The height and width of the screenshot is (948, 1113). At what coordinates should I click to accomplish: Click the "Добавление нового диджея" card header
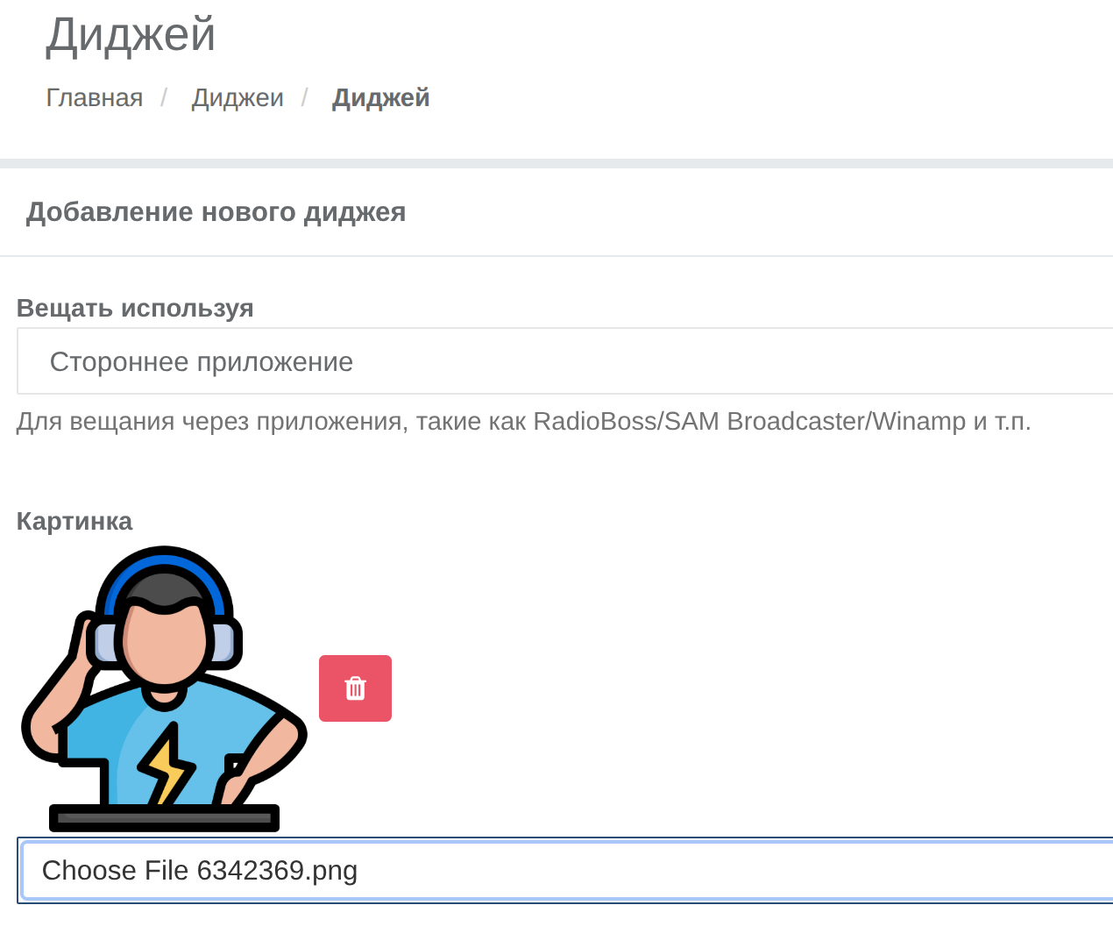coord(216,212)
